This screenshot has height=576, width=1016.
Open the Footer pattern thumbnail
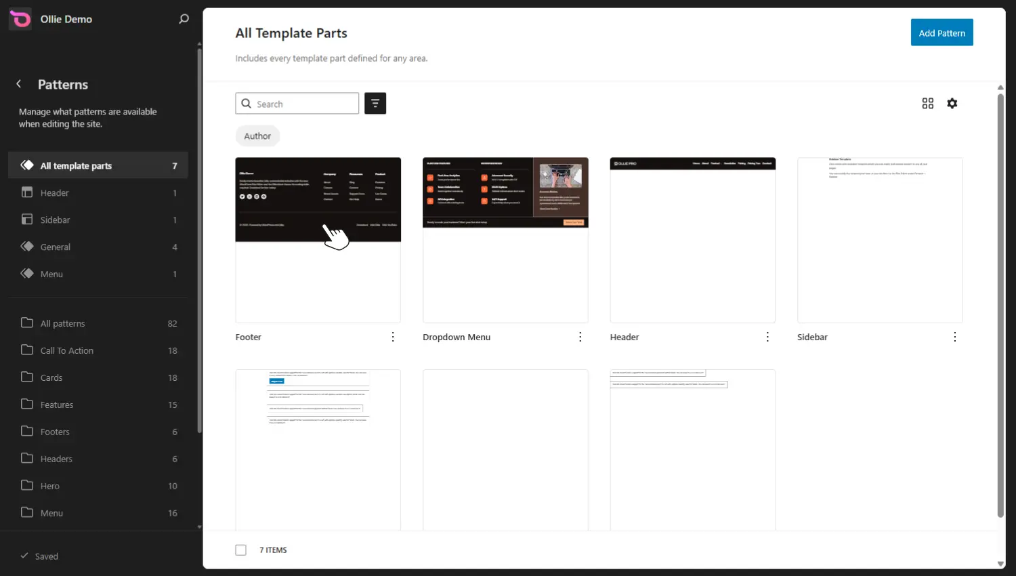318,241
